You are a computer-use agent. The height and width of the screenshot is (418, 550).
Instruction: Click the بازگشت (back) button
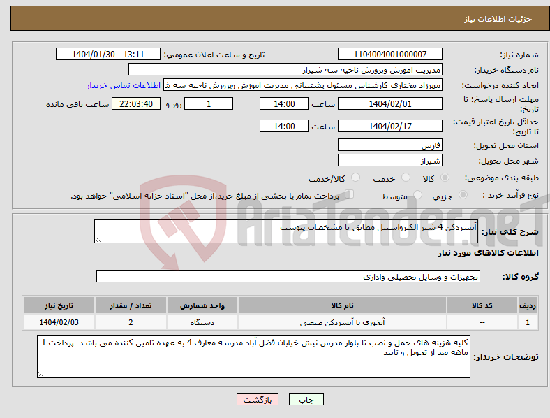258,399
